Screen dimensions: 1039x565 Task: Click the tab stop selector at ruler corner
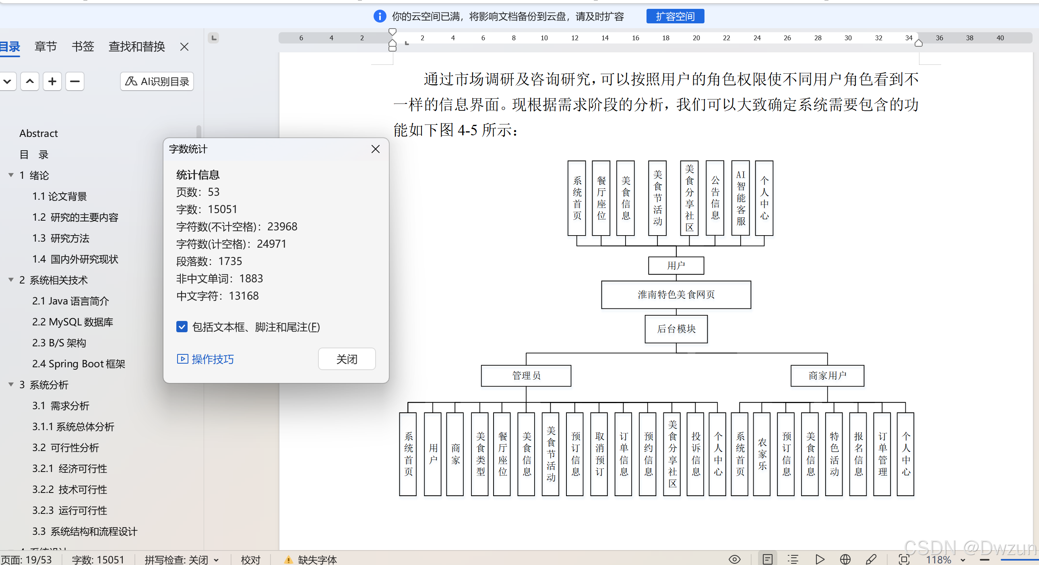pos(213,38)
